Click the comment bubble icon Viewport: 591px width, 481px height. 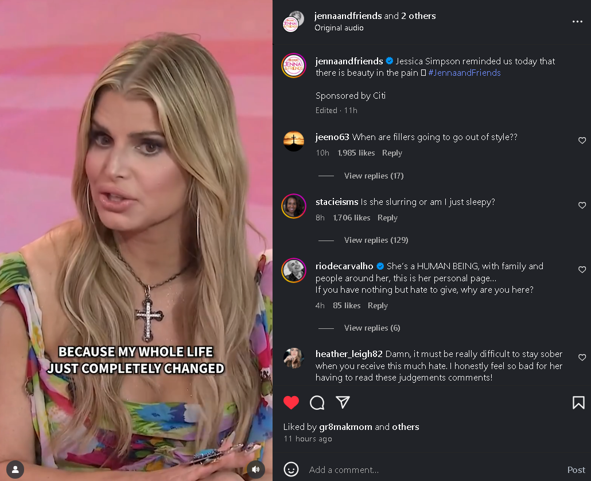coord(317,402)
